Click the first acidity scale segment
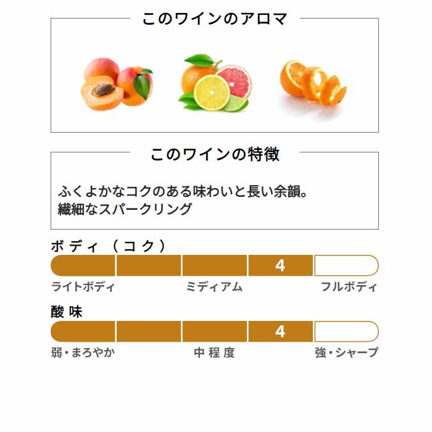Image resolution: width=432 pixels, height=432 pixels. (x=83, y=331)
